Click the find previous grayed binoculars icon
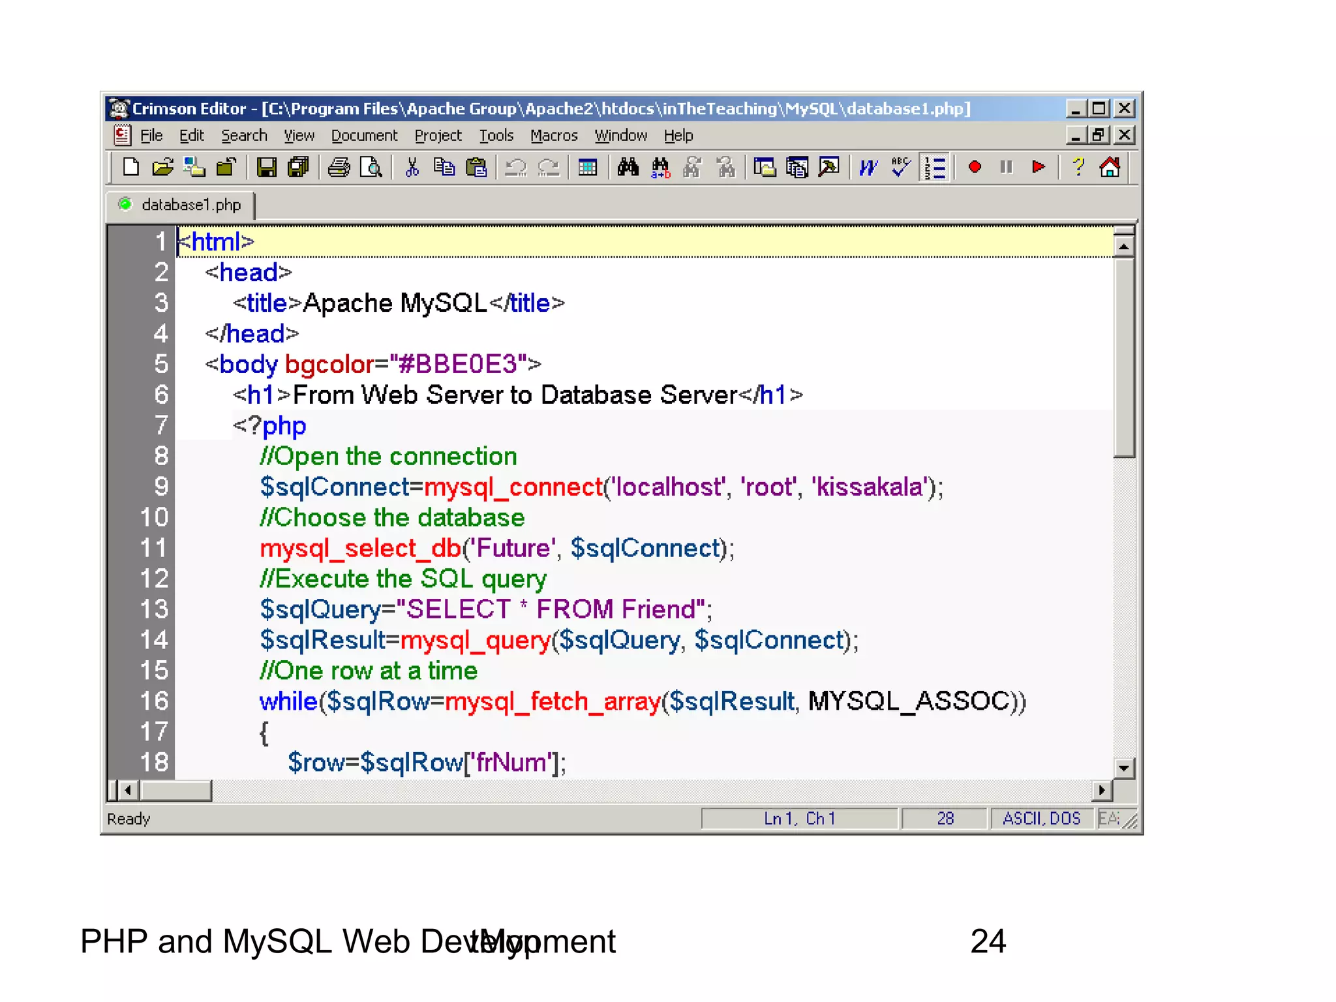The height and width of the screenshot is (1002, 1336). pos(725,168)
